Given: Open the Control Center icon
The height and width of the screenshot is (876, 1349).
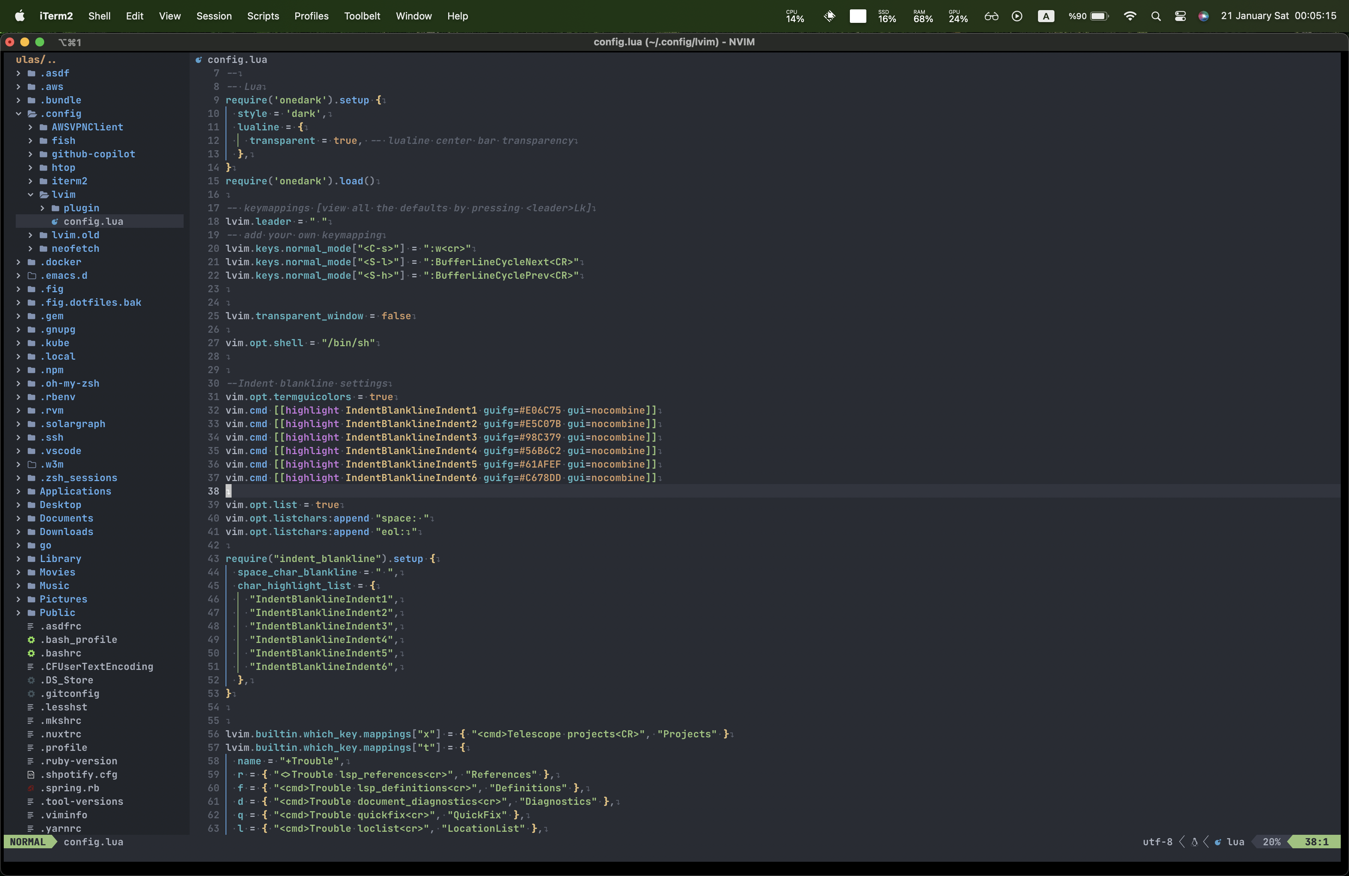Looking at the screenshot, I should (1180, 16).
